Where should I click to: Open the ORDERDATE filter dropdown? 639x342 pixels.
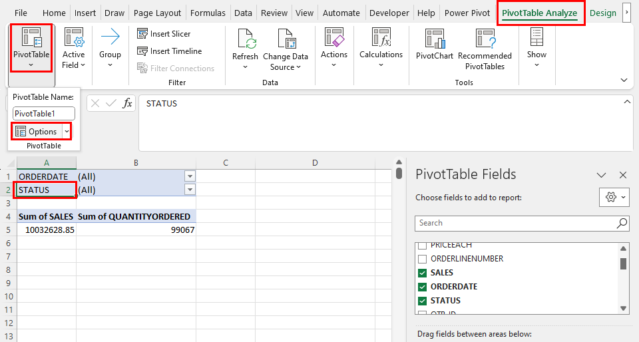tap(190, 176)
